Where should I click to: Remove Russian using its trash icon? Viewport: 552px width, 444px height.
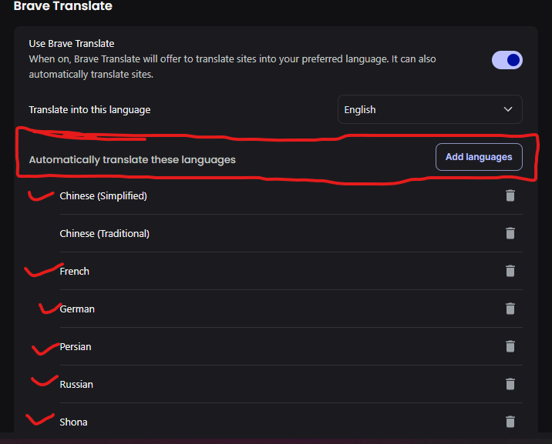click(x=510, y=384)
